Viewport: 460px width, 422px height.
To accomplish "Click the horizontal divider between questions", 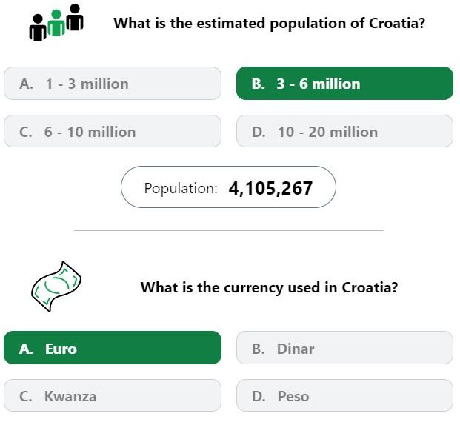I will click(229, 230).
